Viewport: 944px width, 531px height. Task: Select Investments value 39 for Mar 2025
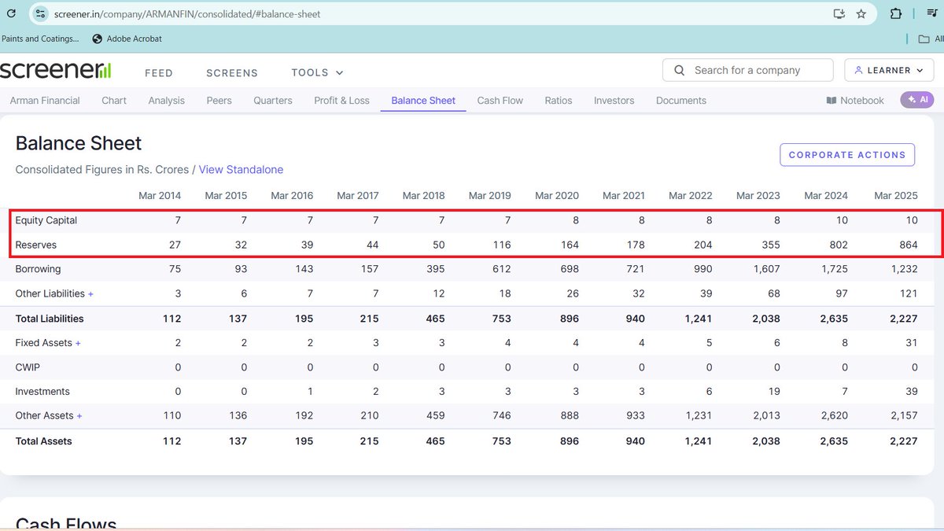click(x=910, y=392)
